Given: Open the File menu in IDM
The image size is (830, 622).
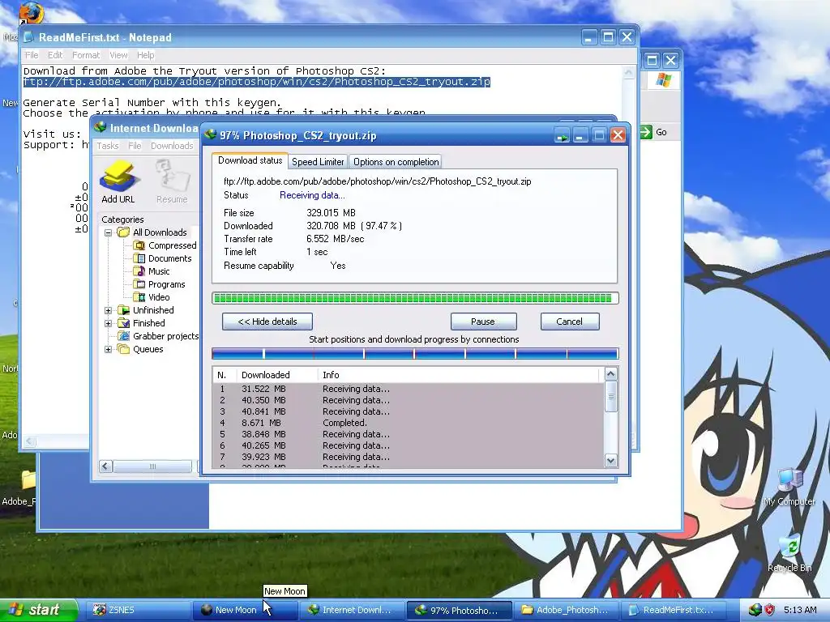Looking at the screenshot, I should click(135, 146).
